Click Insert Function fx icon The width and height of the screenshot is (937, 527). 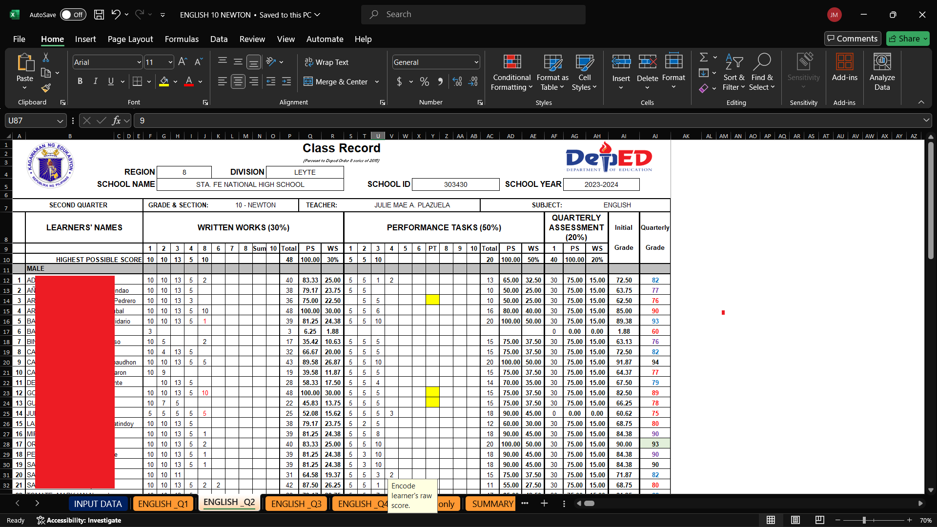click(116, 121)
